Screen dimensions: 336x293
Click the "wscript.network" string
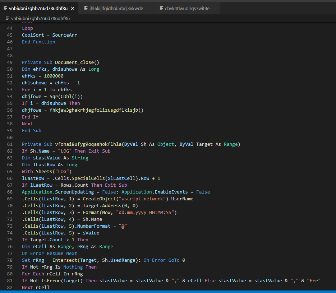[142, 199]
